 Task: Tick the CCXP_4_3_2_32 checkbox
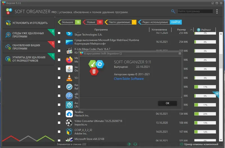pyautogui.click(x=59, y=132)
